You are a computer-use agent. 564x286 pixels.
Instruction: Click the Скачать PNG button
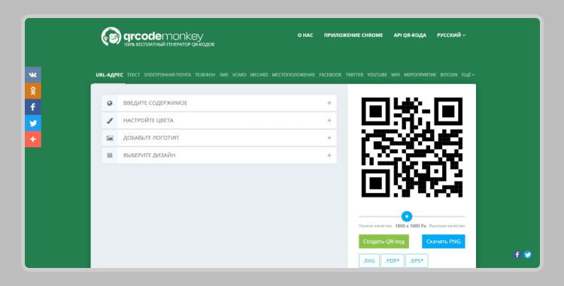444,242
